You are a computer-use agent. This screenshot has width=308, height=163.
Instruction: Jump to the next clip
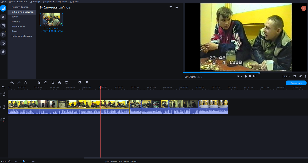(254, 76)
